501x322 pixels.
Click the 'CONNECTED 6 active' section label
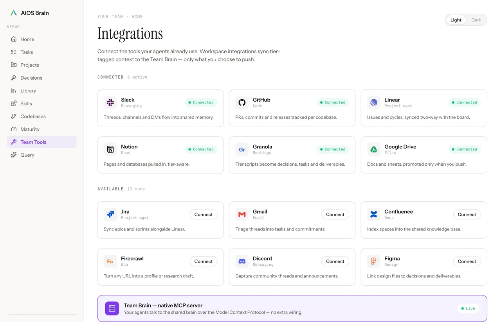[x=123, y=77]
